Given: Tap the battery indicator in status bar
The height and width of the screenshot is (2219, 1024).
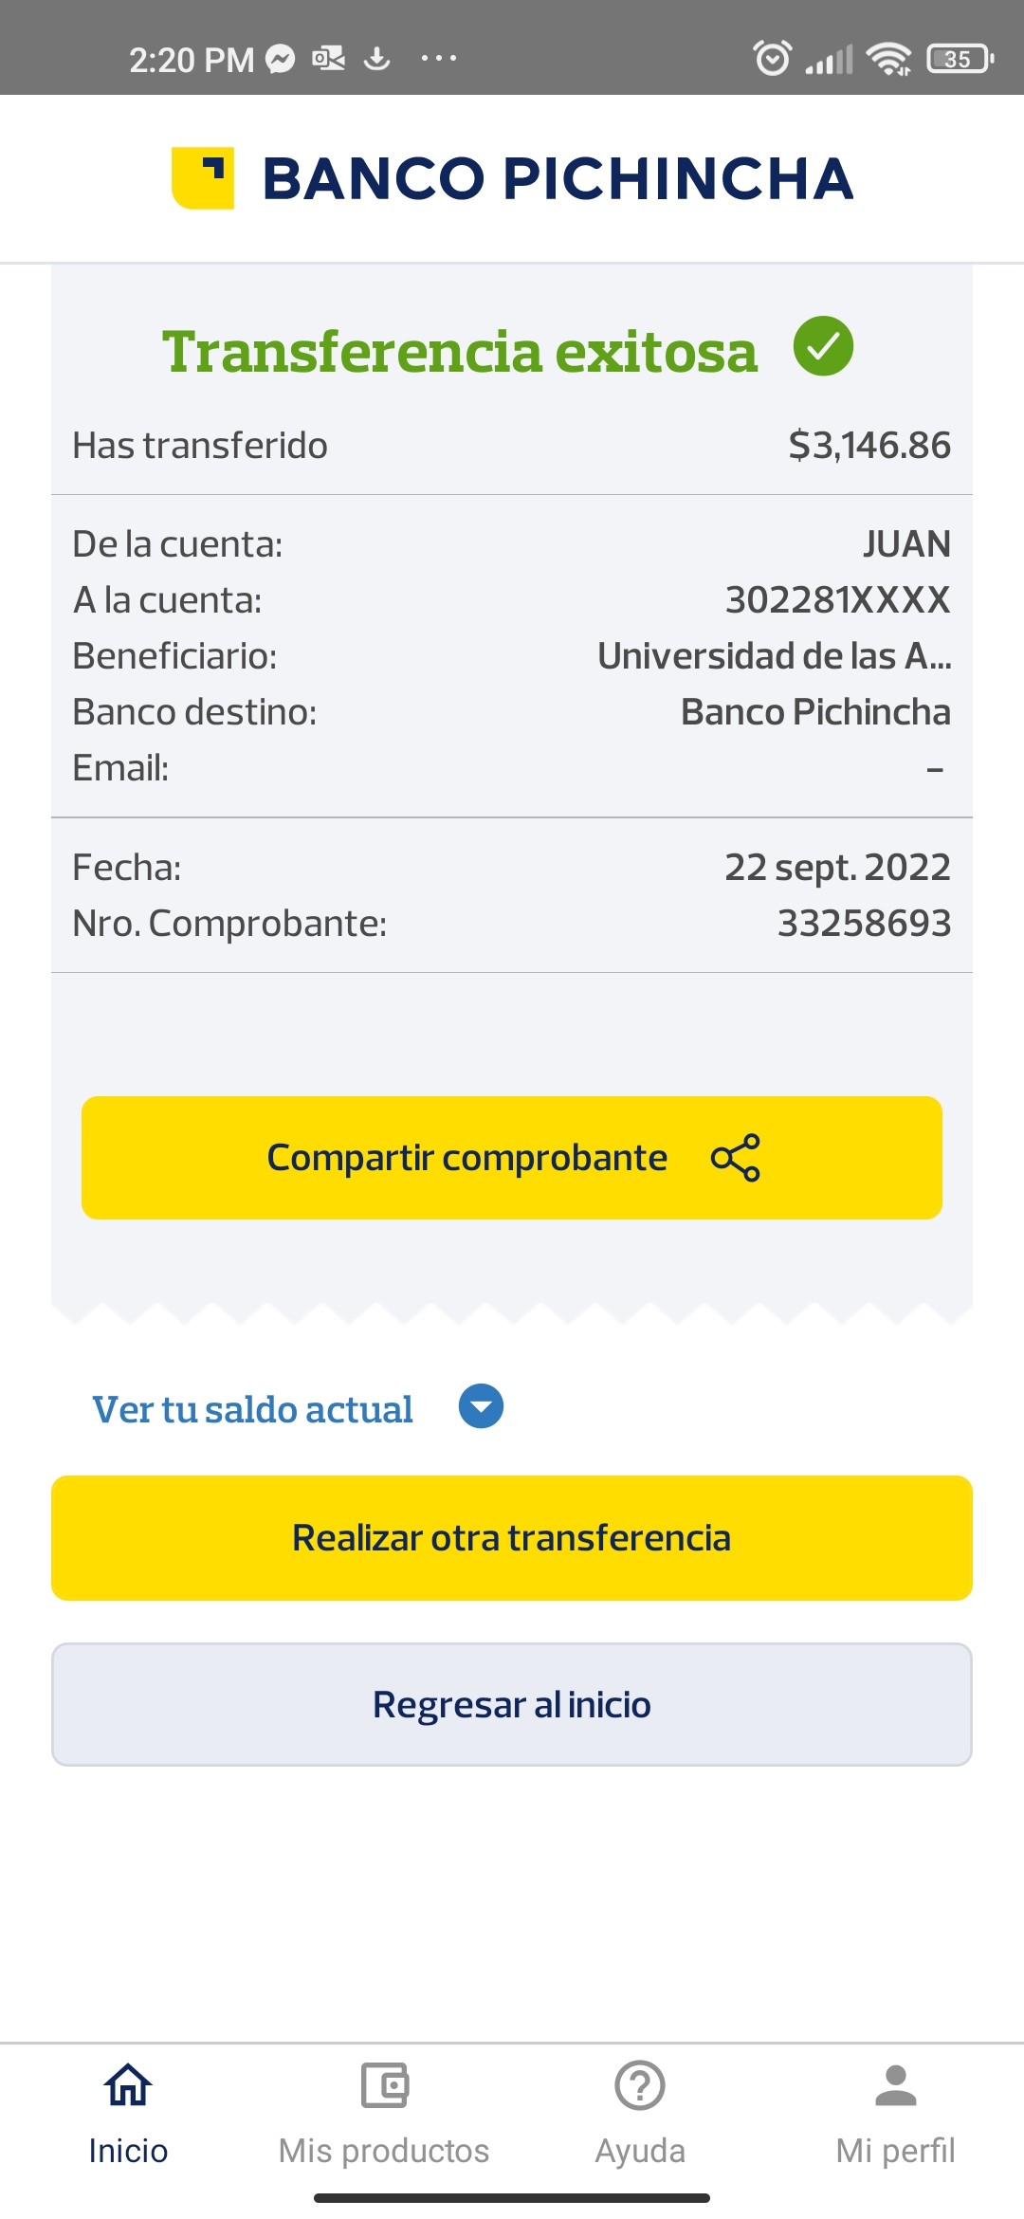Looking at the screenshot, I should [x=960, y=59].
